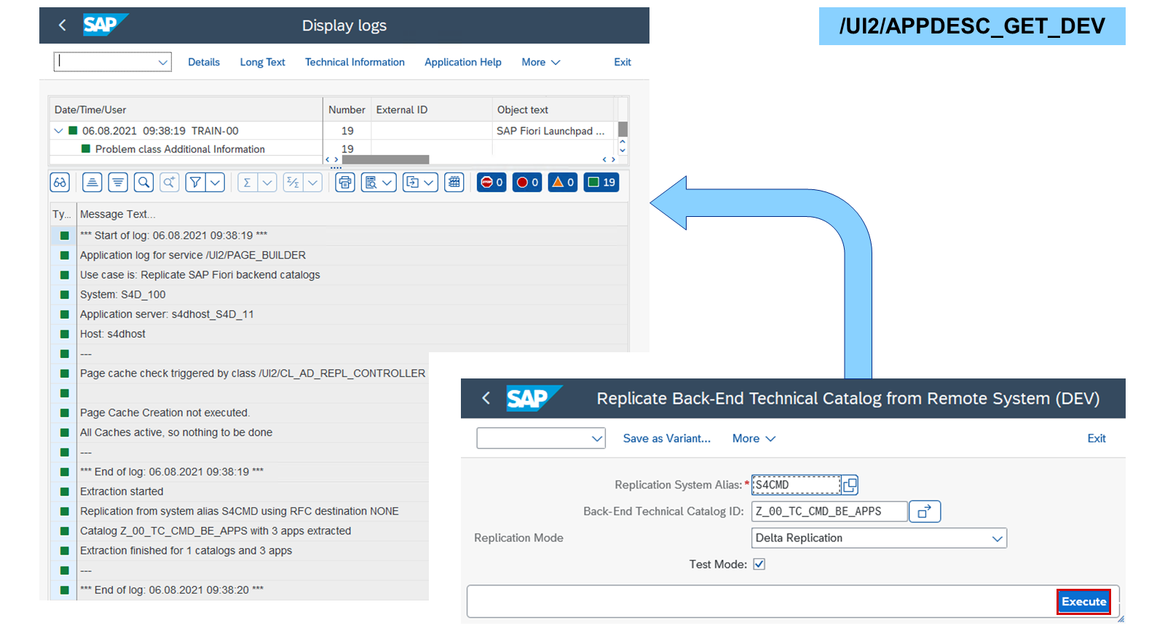Sort log messages in ascending order
The height and width of the screenshot is (631, 1165).
tap(92, 182)
